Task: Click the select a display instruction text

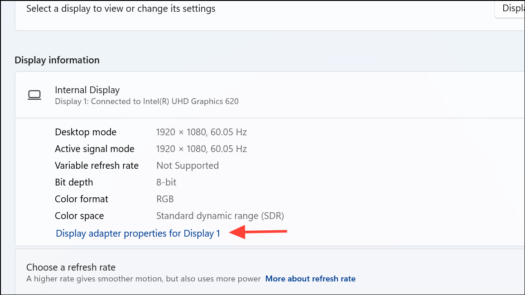Action: pos(120,8)
